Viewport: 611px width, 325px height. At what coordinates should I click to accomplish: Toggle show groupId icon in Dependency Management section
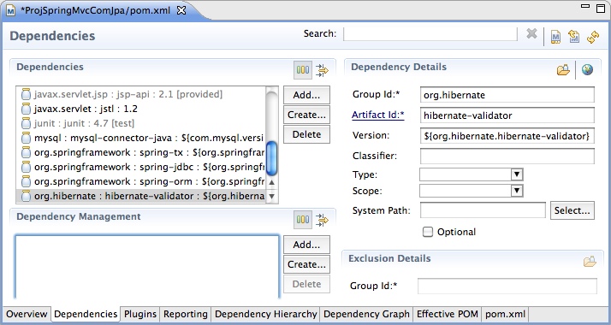pyautogui.click(x=303, y=220)
